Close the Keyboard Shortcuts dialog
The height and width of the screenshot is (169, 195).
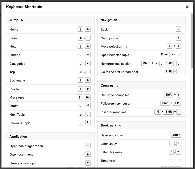[x=187, y=7]
